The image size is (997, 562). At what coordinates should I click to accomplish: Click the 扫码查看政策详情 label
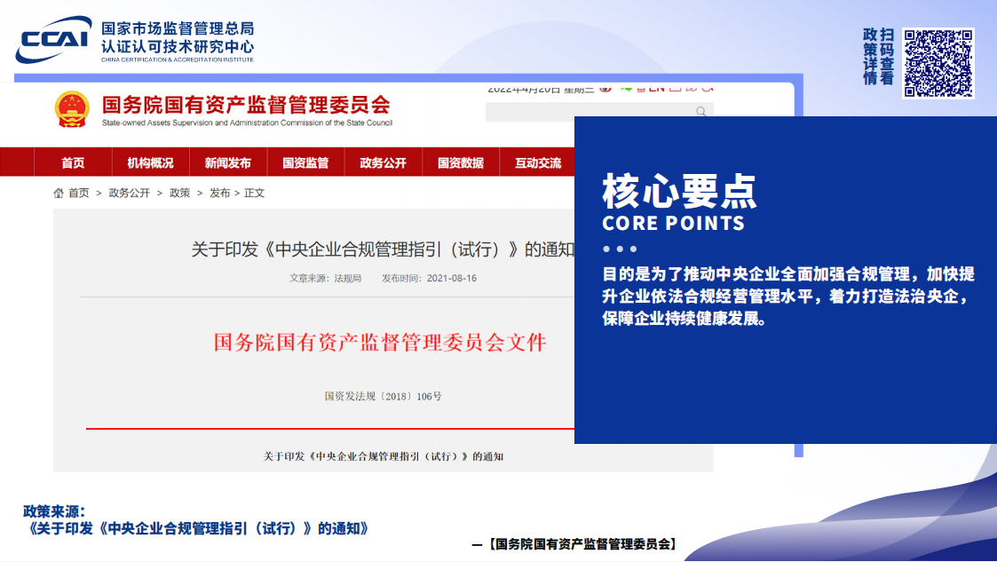(879, 56)
